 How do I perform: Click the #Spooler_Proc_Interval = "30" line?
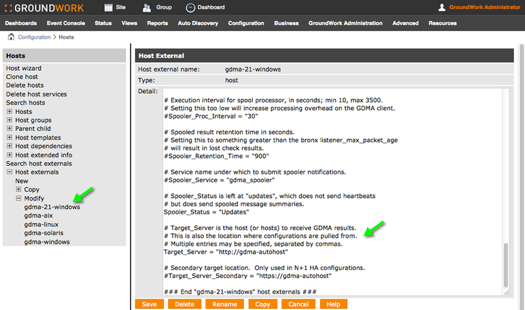[211, 116]
